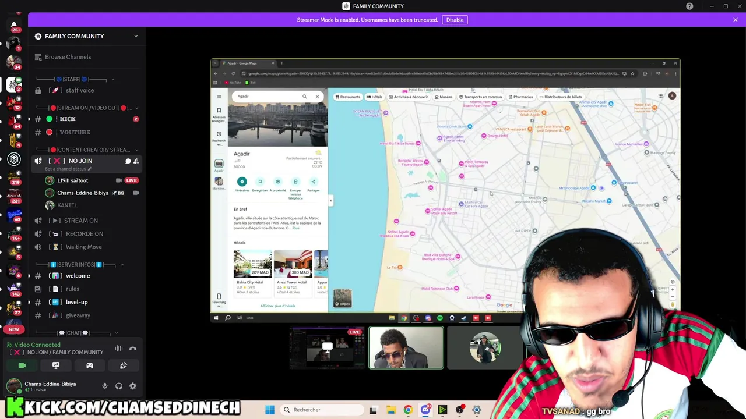
Task: Open Adresses enregistrées in Maps sidebar
Action: click(x=219, y=114)
